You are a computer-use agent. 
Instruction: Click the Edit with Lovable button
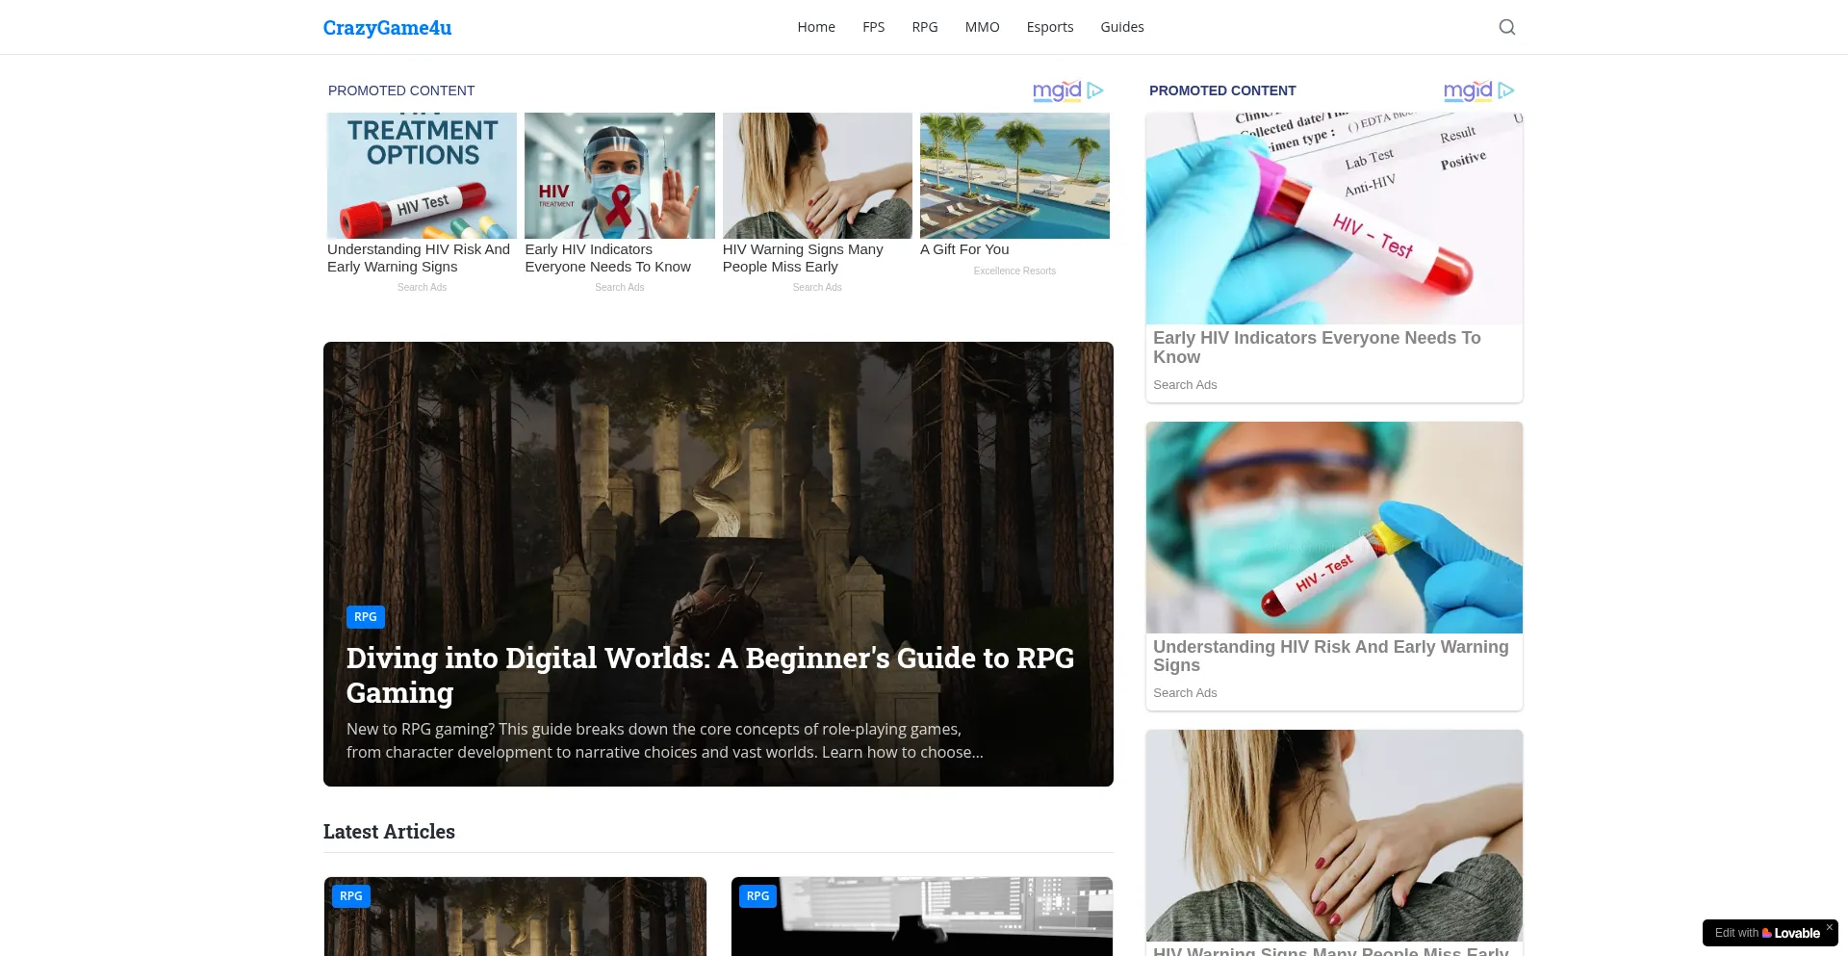coord(1766,933)
